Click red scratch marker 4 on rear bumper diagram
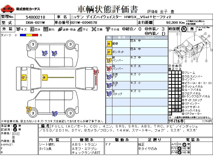 point(96,72)
